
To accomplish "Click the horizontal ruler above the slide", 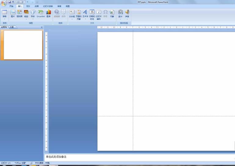I will click(166, 27).
